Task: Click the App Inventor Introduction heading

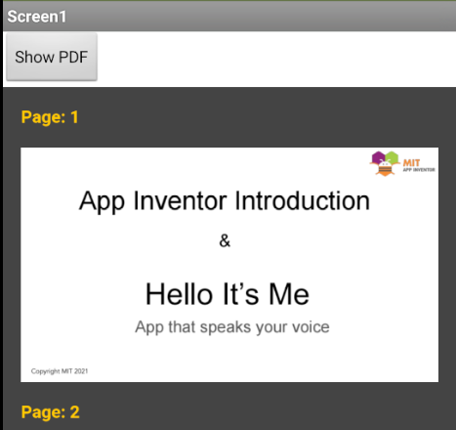Action: pos(225,201)
